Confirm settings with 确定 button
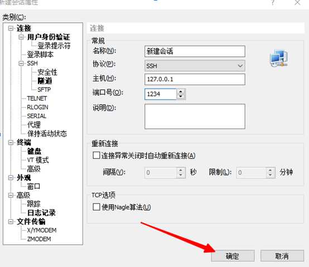The height and width of the screenshot is (267, 309). pyautogui.click(x=233, y=256)
